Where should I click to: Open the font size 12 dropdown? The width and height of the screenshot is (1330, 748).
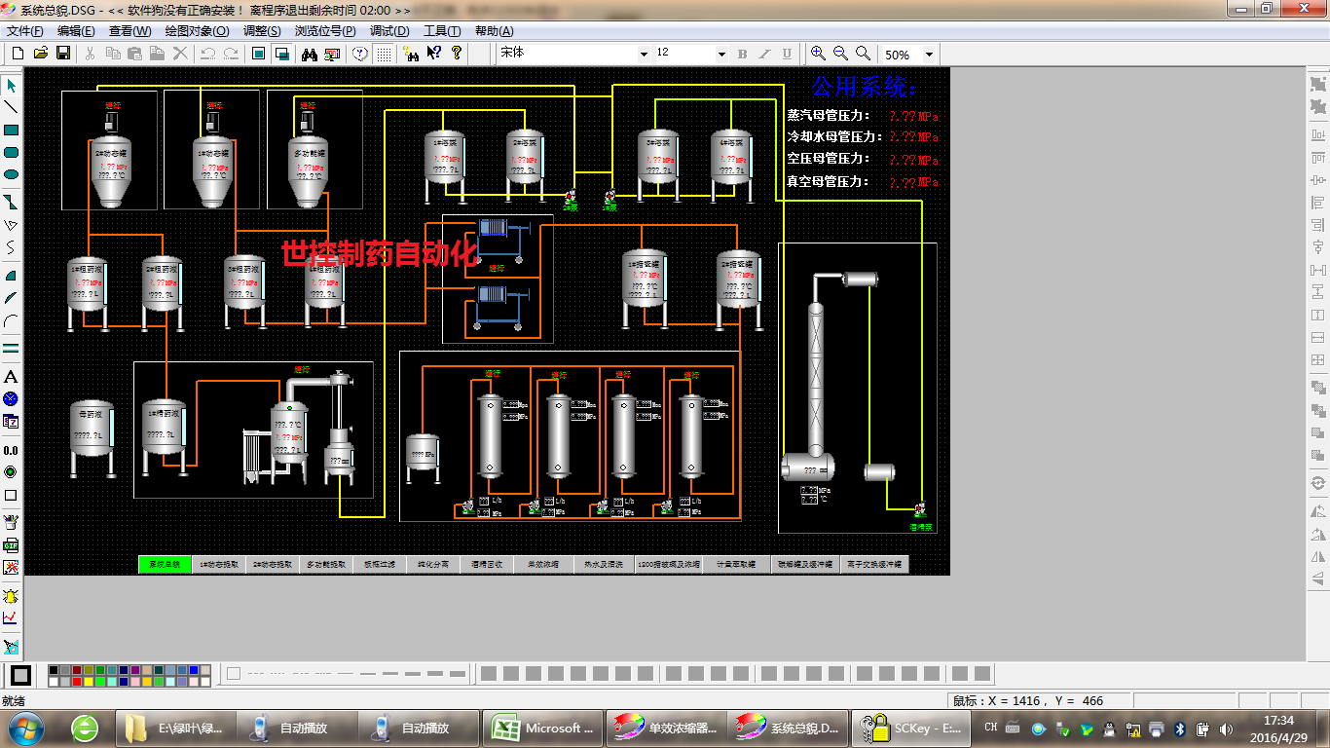point(720,55)
